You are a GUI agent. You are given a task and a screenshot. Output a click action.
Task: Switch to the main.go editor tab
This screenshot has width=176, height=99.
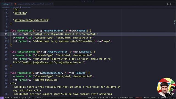(x=7, y=4)
